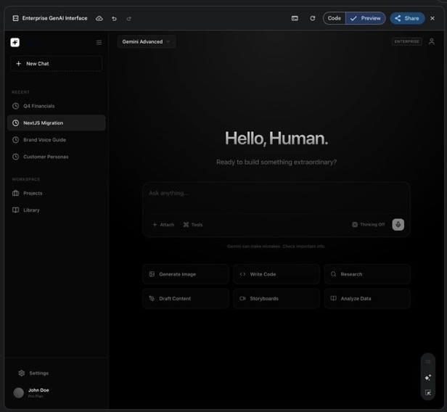This screenshot has width=447, height=412.
Task: Start a New Chat
Action: 57,64
